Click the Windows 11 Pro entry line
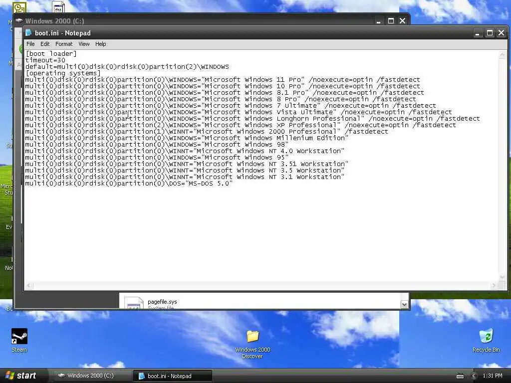The width and height of the screenshot is (511, 383). (x=223, y=80)
